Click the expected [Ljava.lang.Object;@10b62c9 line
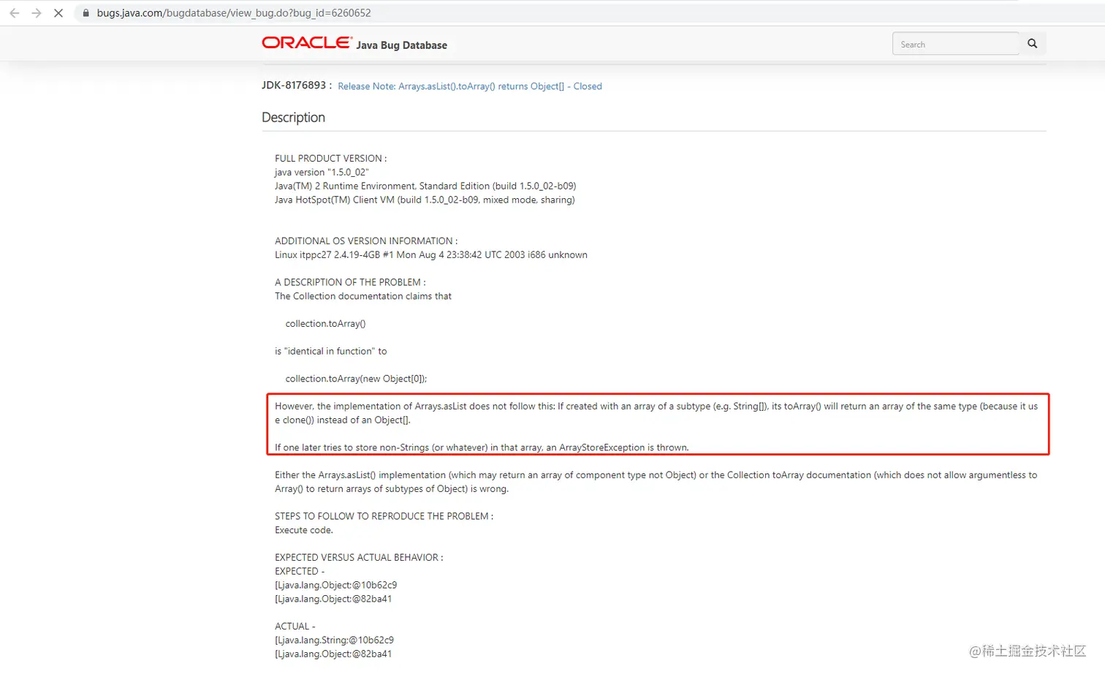This screenshot has width=1105, height=677. (335, 585)
